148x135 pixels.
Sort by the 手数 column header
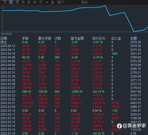click(25, 38)
